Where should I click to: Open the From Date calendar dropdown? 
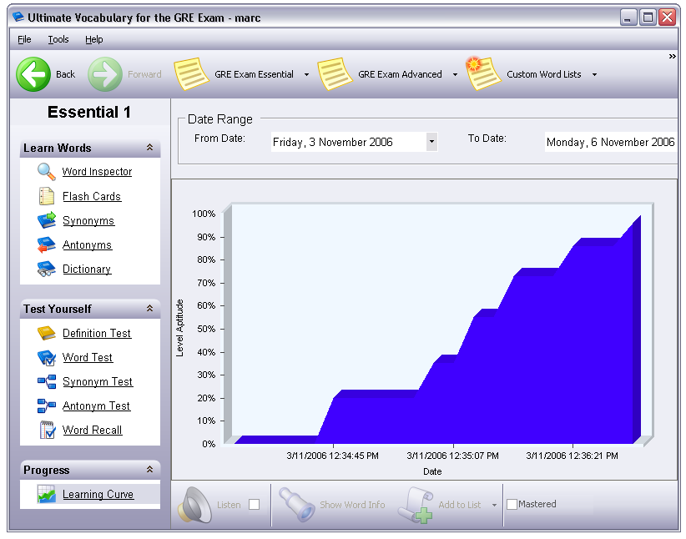tap(431, 142)
